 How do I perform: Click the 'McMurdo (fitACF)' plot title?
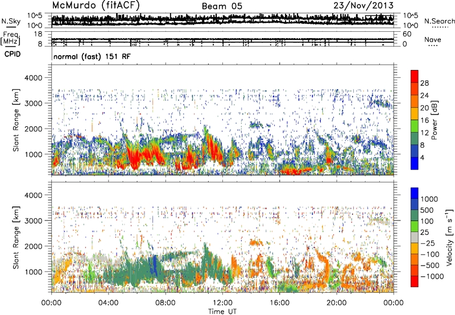(x=96, y=6)
